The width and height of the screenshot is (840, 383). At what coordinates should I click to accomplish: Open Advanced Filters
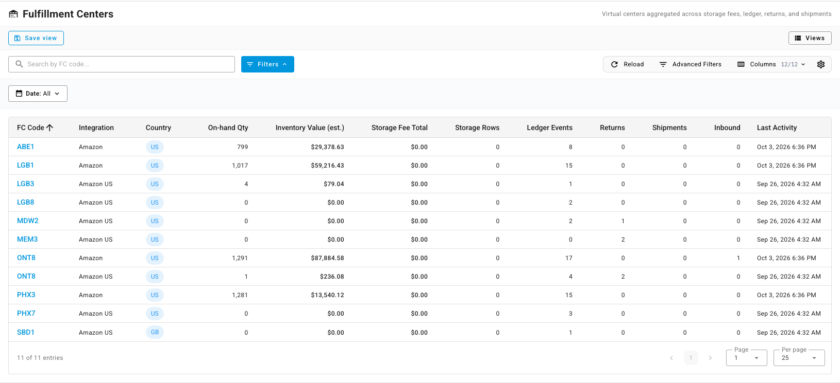[691, 64]
